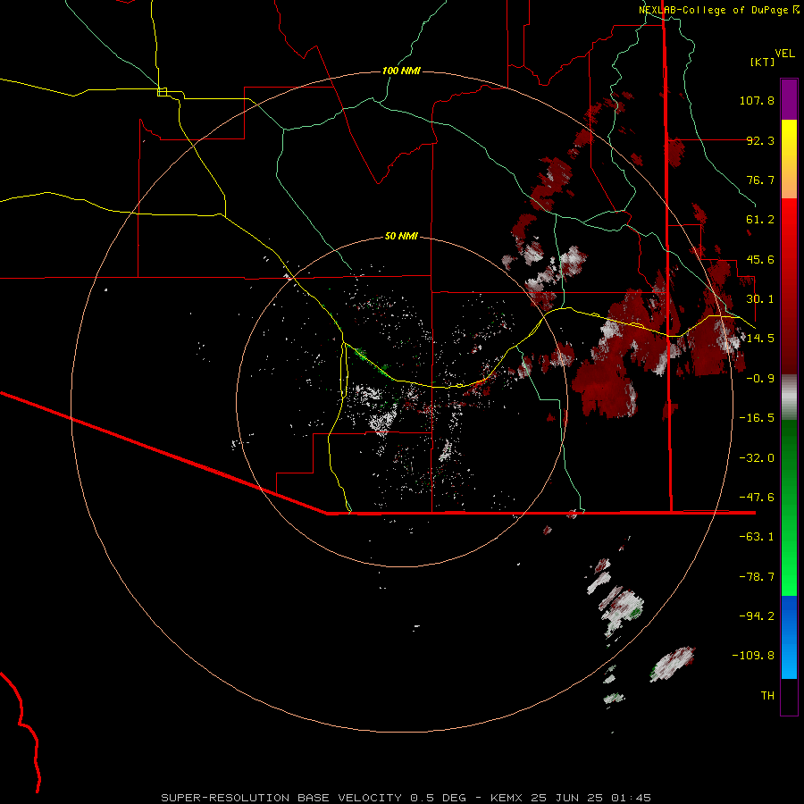Click the 107.8 scale value
Image resolution: width=804 pixels, height=804 pixels.
[x=757, y=100]
